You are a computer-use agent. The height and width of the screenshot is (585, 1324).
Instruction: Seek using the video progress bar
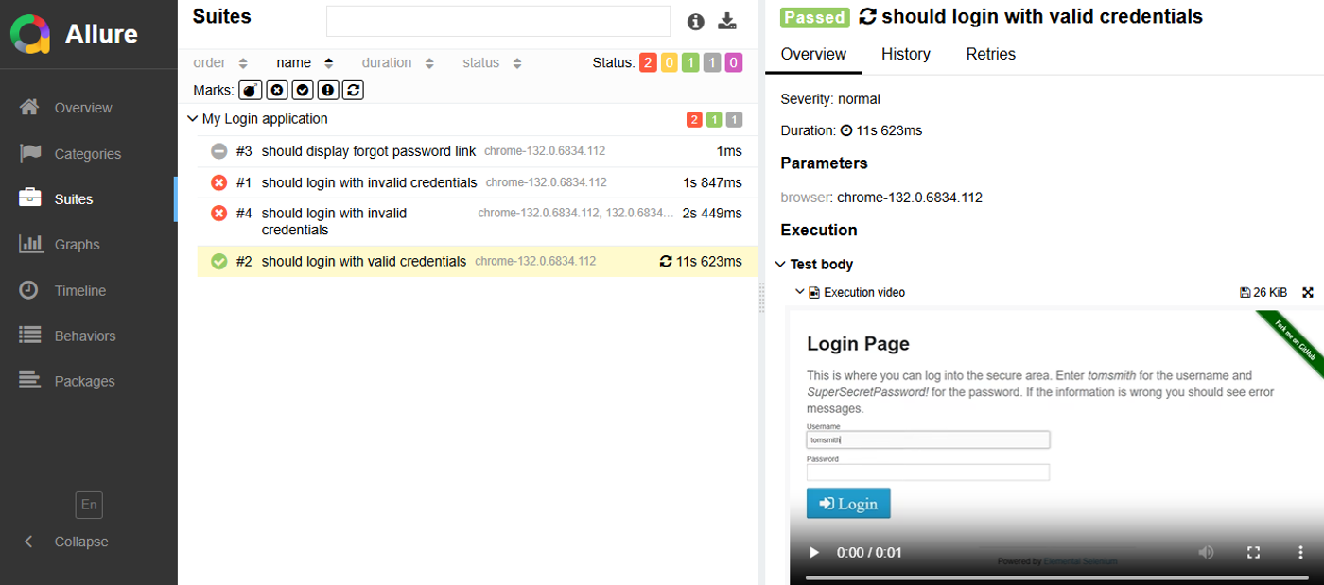point(1058,577)
